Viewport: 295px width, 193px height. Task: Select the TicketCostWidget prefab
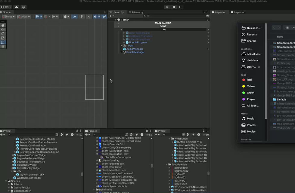tap(27, 165)
